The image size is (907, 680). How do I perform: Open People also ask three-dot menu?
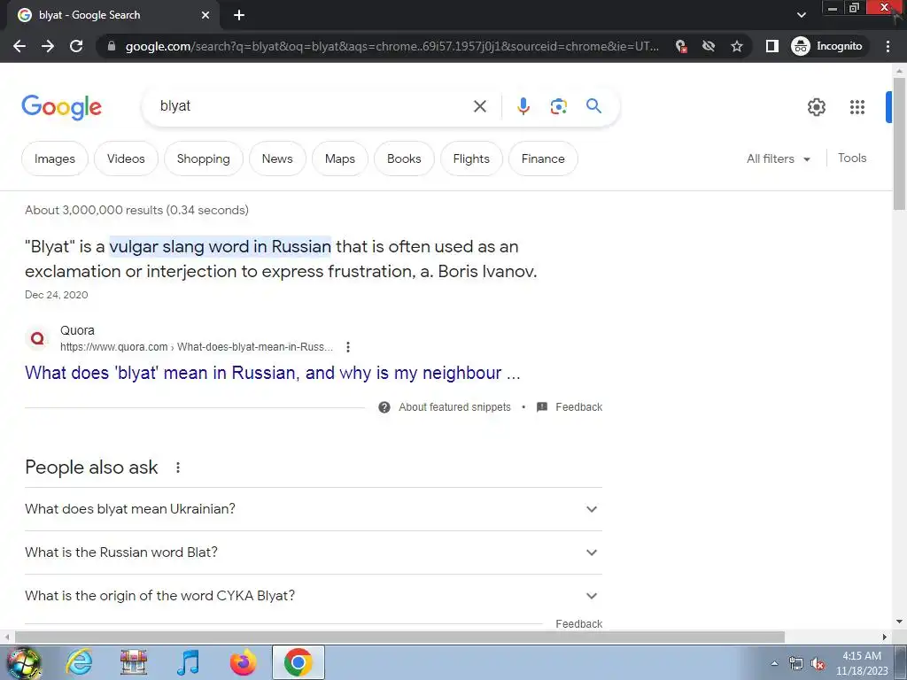(177, 467)
